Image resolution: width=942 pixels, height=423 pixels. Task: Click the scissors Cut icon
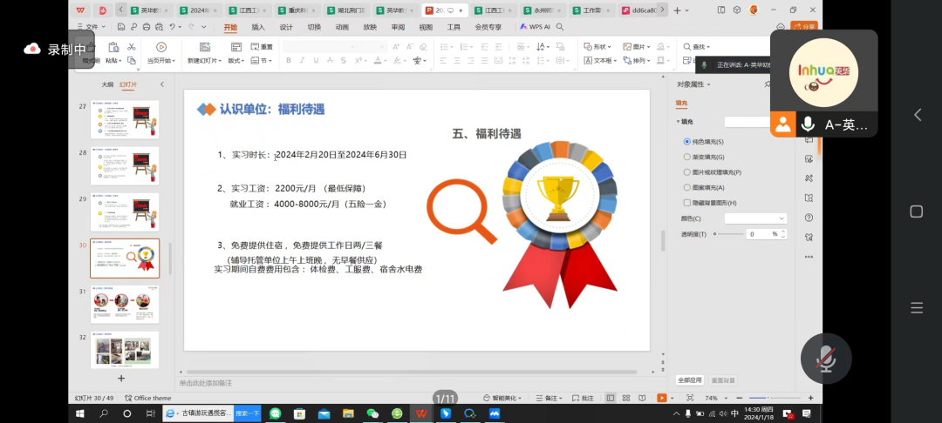click(132, 46)
